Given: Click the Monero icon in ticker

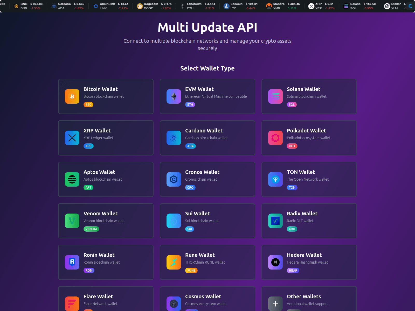Looking at the screenshot, I should [x=269, y=6].
